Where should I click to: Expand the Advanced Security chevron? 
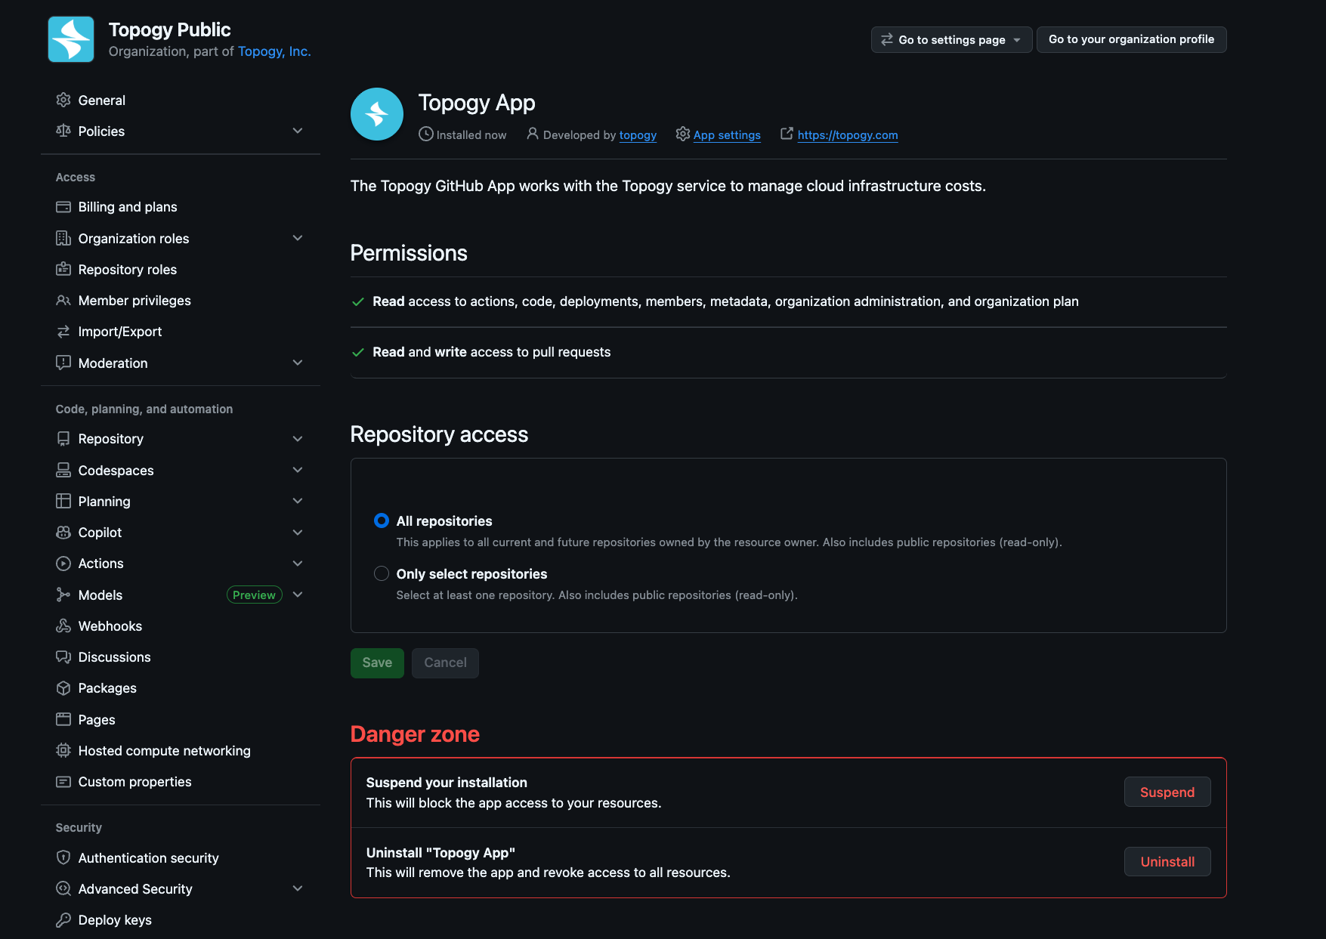298,888
